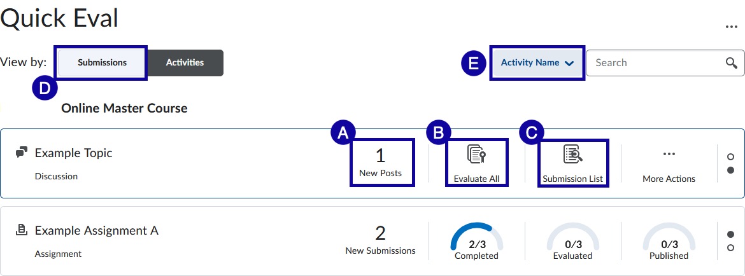Click the Evaluate All icon
This screenshot has width=745, height=276.
click(476, 155)
